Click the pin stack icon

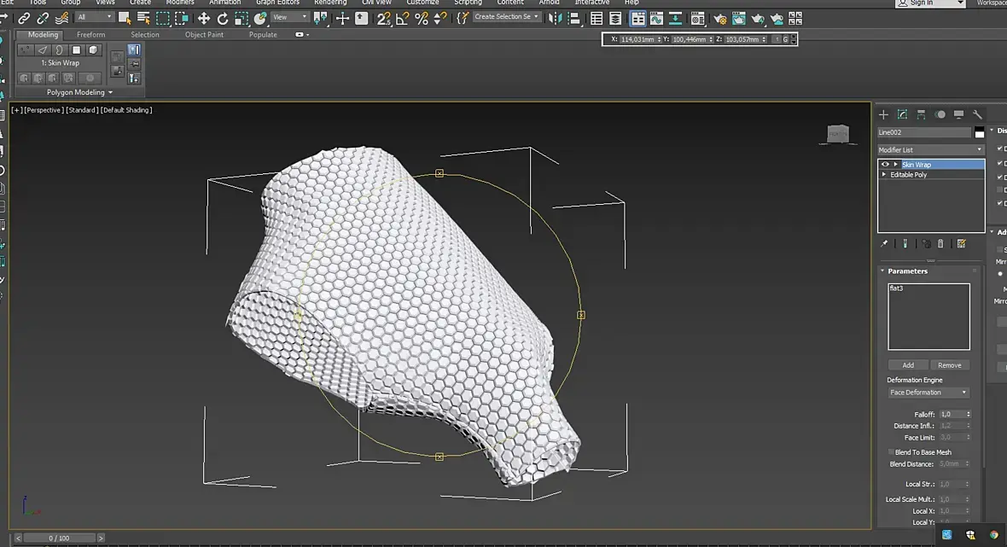(x=884, y=244)
